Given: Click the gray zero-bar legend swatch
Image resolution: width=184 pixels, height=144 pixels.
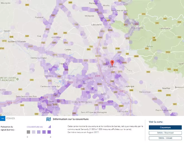Looking at the screenshot, I should 28,132.
